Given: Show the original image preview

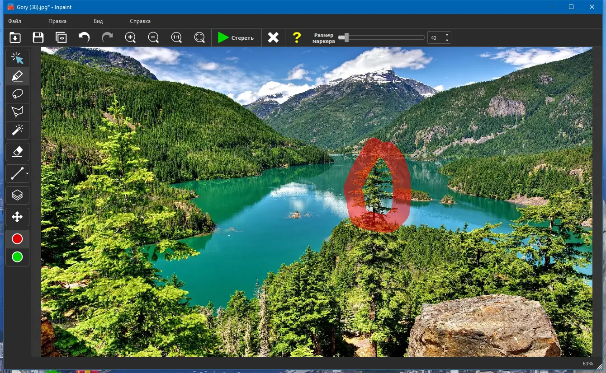Looking at the screenshot, I should [61, 37].
